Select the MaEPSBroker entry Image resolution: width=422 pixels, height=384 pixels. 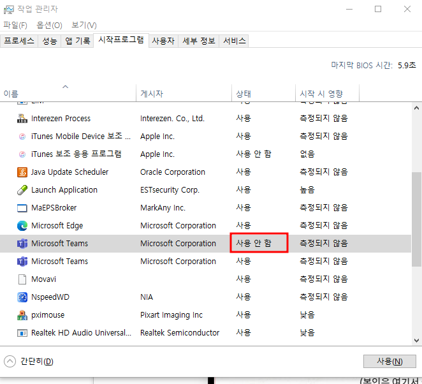[x=54, y=208]
